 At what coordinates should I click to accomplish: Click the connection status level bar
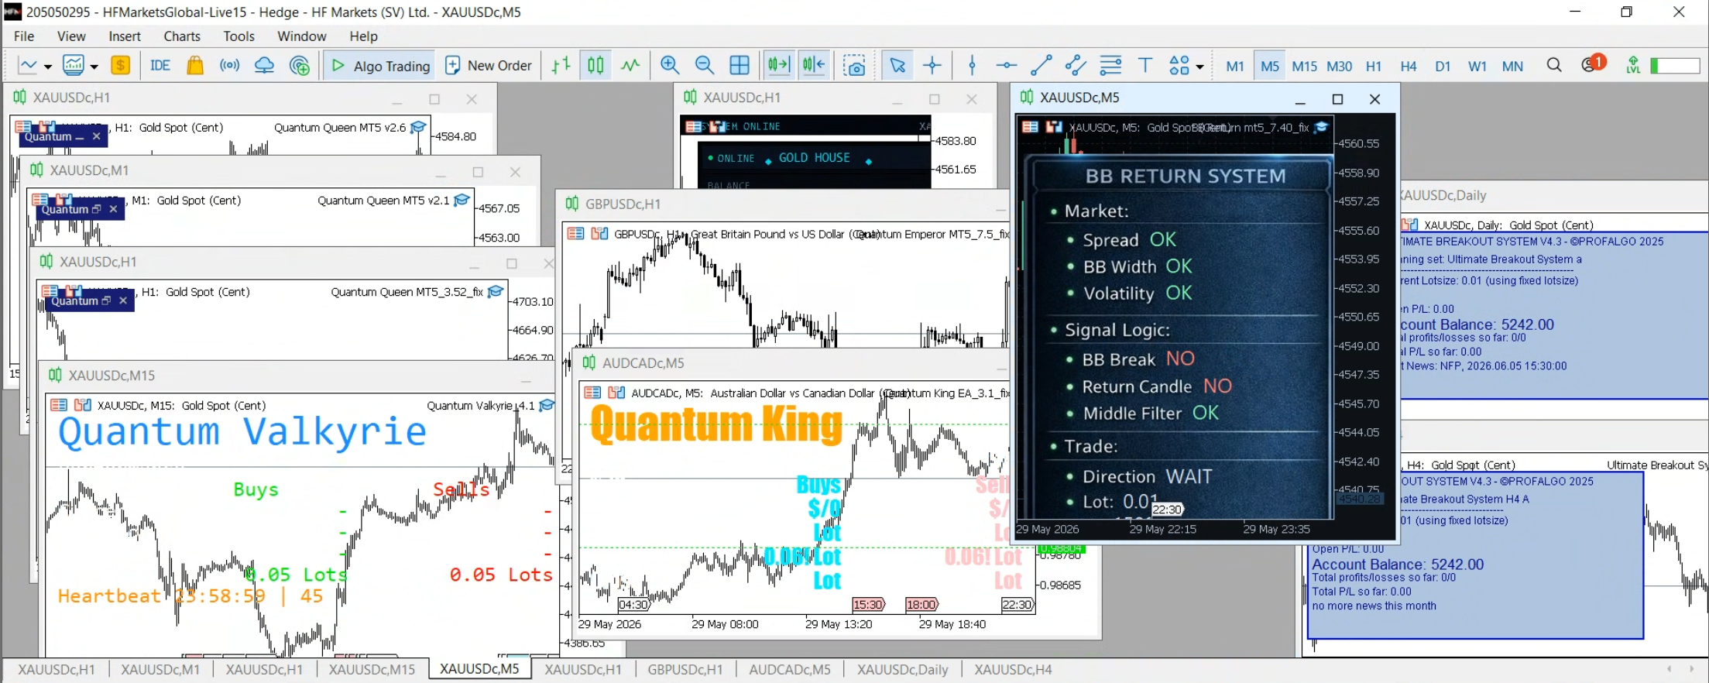[1675, 66]
